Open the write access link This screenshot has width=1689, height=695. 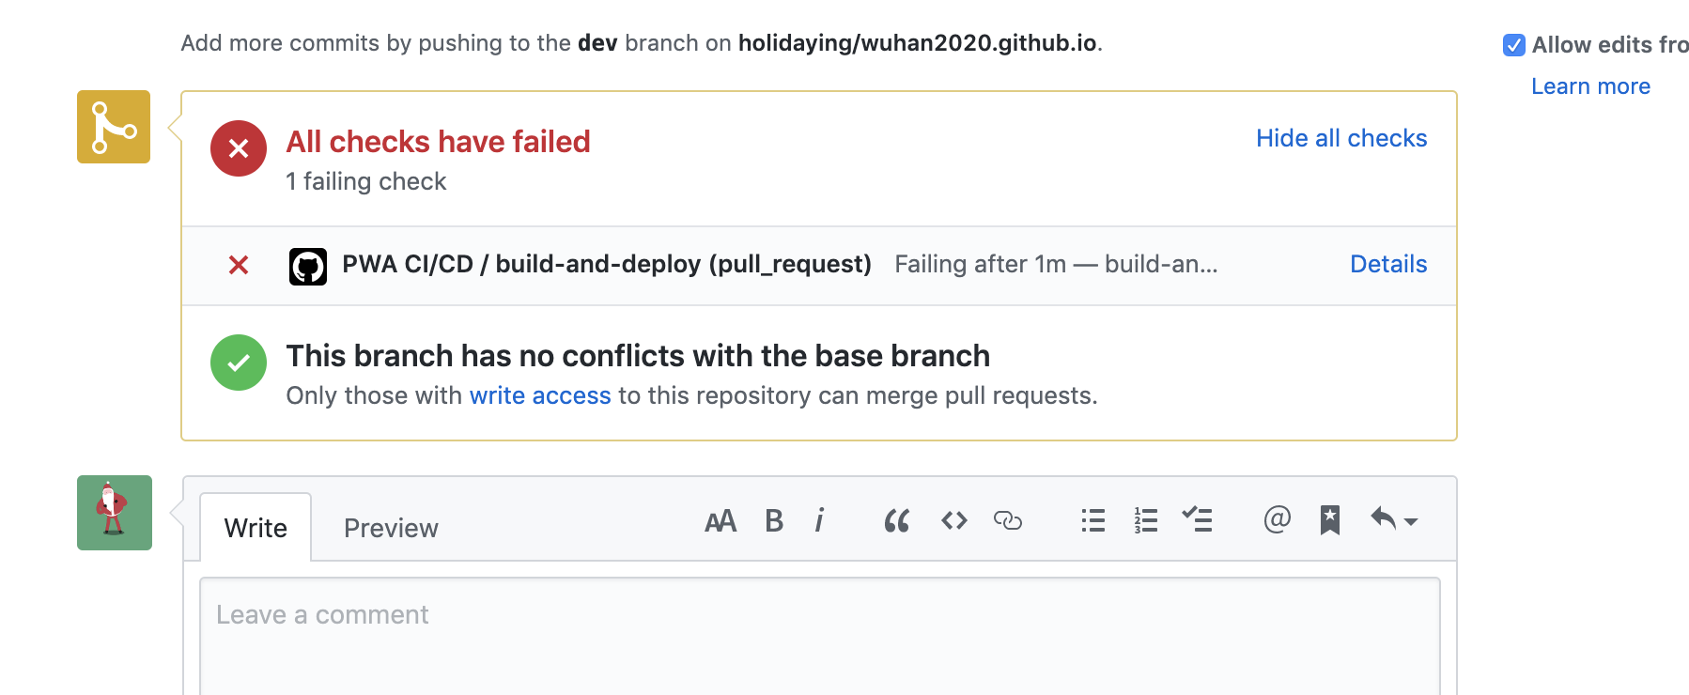click(x=540, y=395)
